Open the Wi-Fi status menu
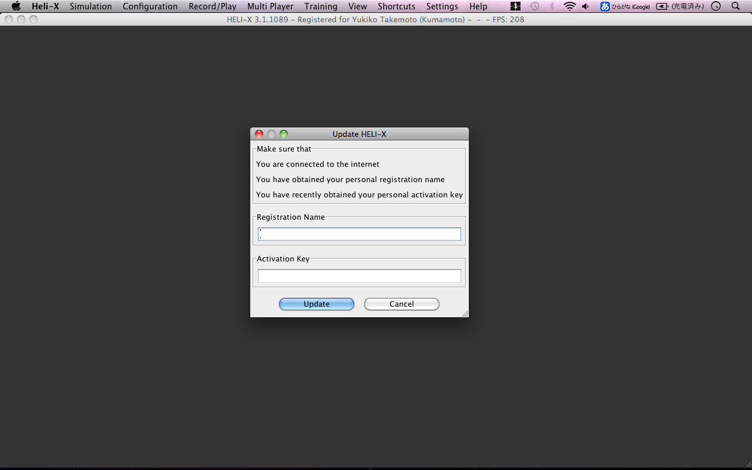 (569, 6)
